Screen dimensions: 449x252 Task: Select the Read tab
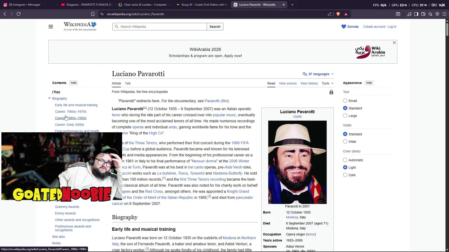(271, 83)
